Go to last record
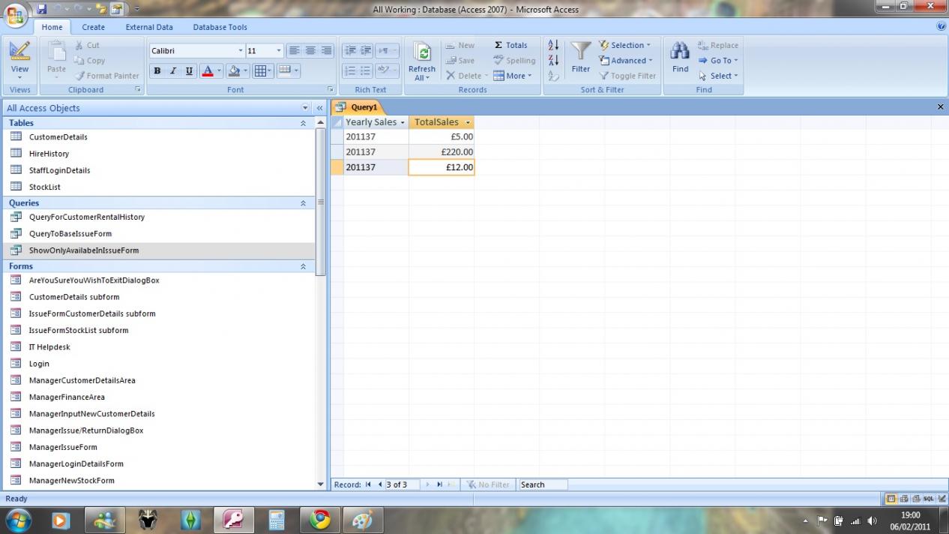949x534 pixels. (439, 484)
